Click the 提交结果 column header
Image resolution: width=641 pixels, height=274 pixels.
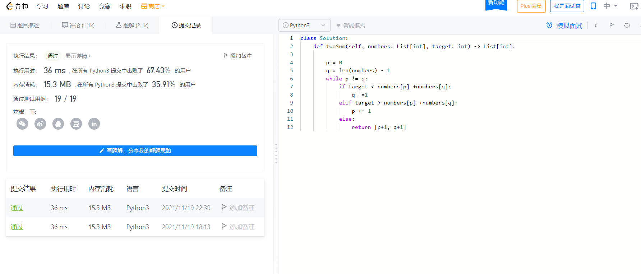pos(23,189)
